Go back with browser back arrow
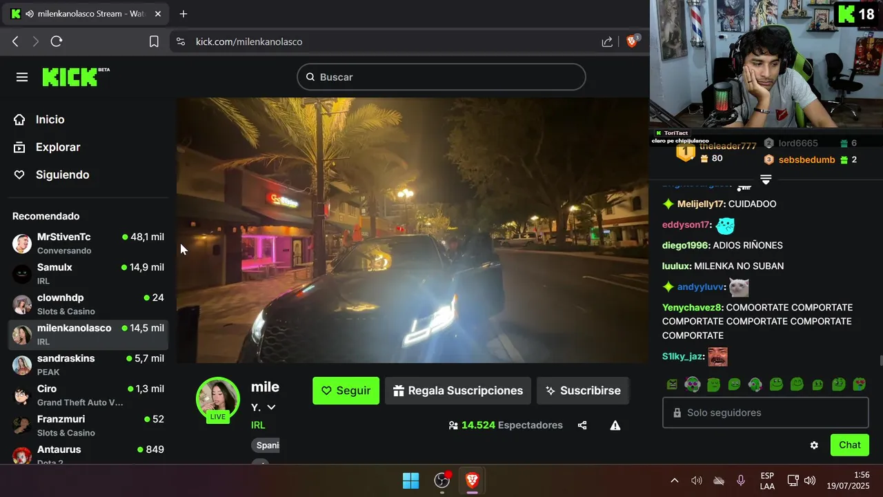Viewport: 883px width, 497px height. coord(15,41)
